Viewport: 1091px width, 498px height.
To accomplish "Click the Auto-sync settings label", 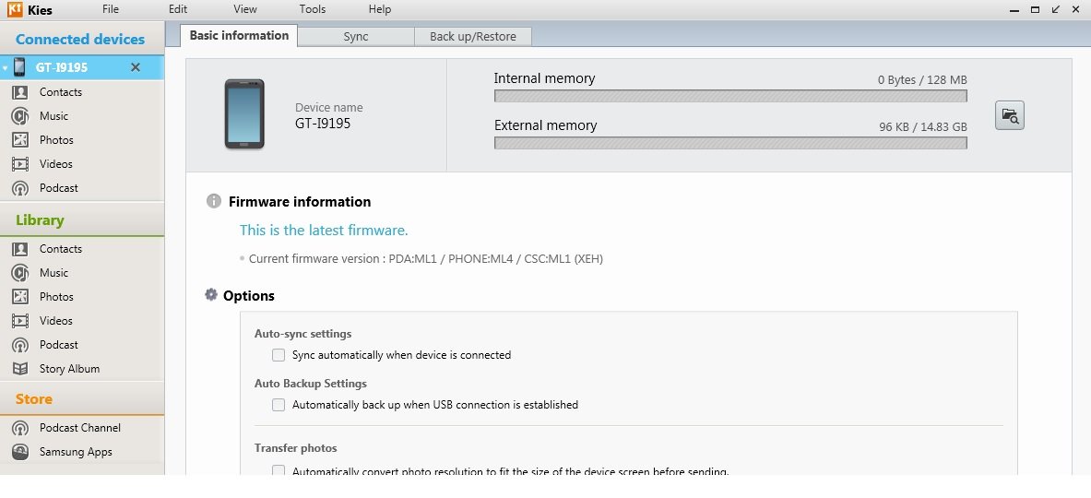I will click(x=302, y=334).
